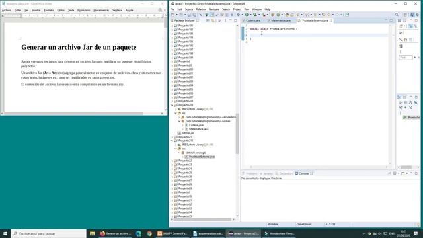The image size is (423, 238).
Task: Click the Package Explorer horizontal scrollbar
Action: (202, 219)
